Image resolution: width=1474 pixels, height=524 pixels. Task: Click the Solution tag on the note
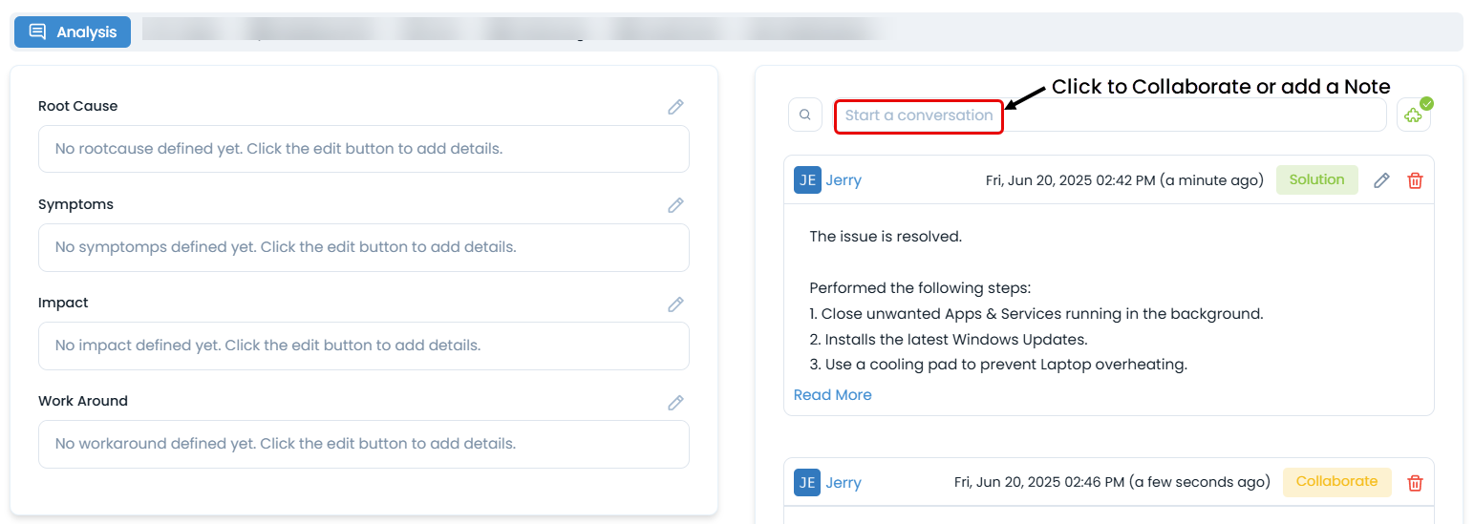coord(1316,179)
